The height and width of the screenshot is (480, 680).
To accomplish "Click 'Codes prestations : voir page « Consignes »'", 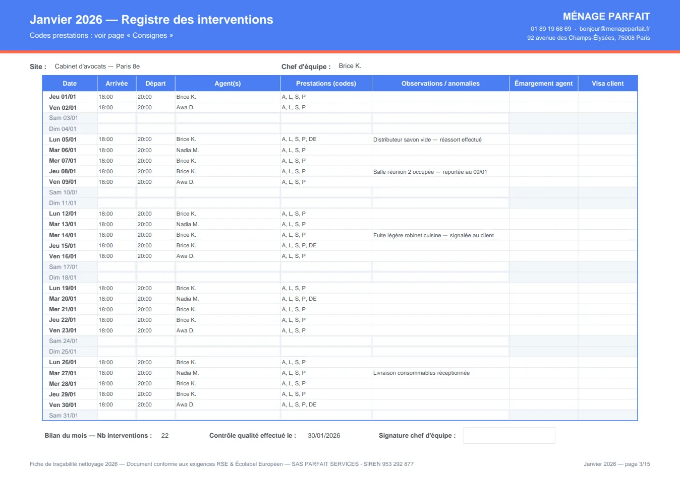I will [101, 35].
